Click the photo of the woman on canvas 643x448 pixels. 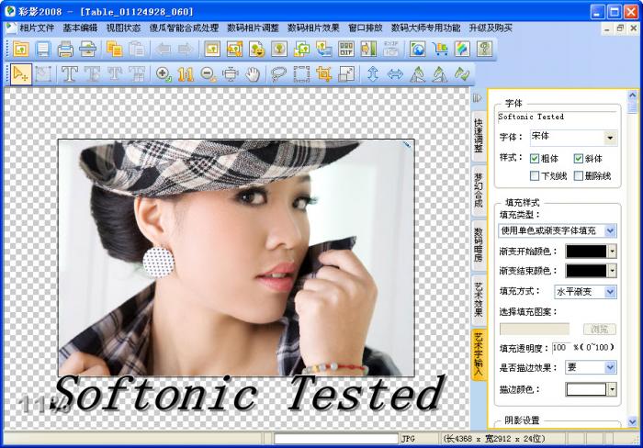(236, 257)
